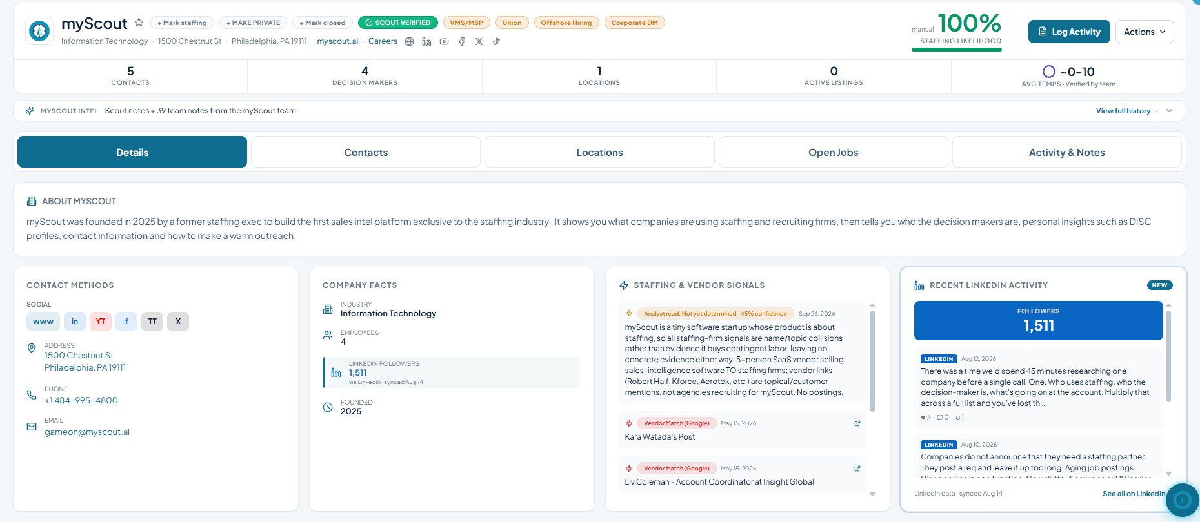Viewport: 1200px width, 522px height.
Task: Click the Offshore Hiring tag
Action: click(566, 23)
